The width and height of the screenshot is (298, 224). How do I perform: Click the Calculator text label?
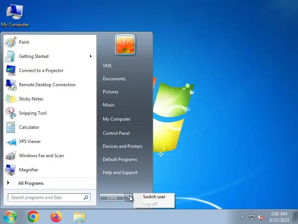pyautogui.click(x=29, y=127)
